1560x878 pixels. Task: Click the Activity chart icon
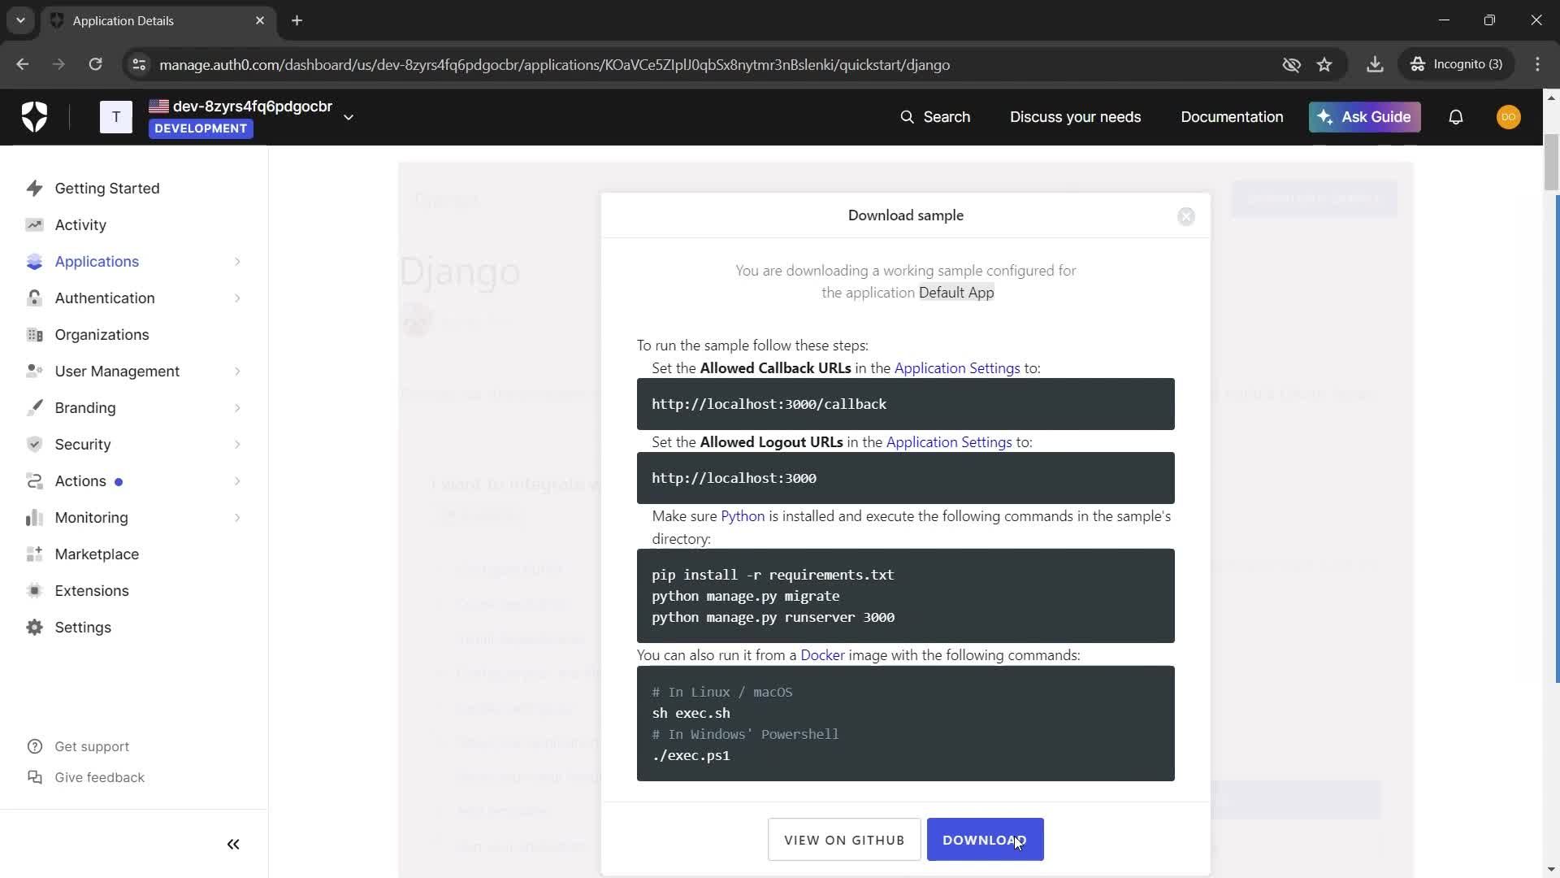pyautogui.click(x=34, y=225)
